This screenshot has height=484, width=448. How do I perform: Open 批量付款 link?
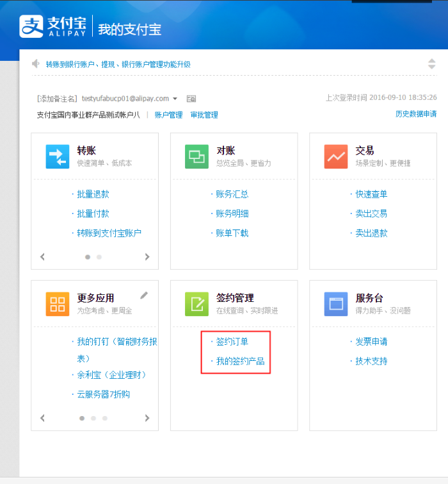point(93,213)
